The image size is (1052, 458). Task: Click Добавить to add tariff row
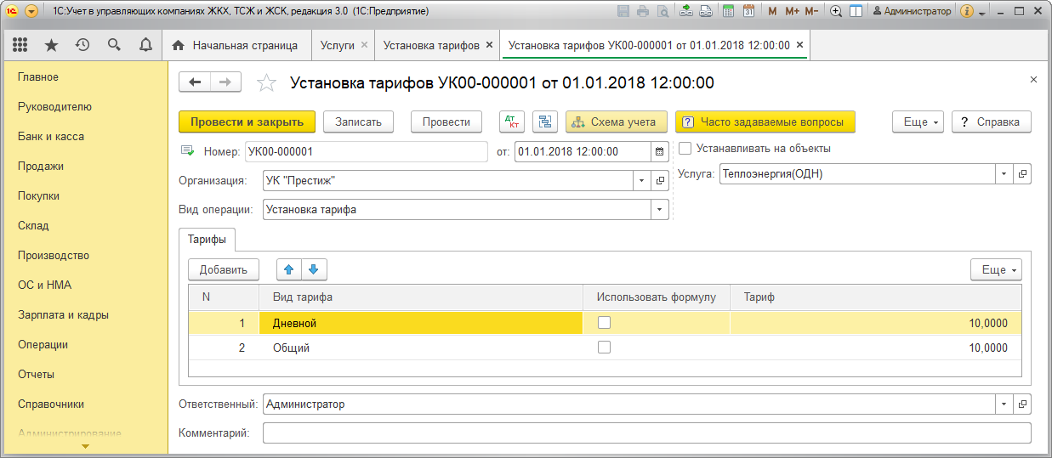pyautogui.click(x=223, y=269)
